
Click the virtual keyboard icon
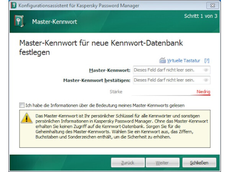pyautogui.click(x=162, y=61)
